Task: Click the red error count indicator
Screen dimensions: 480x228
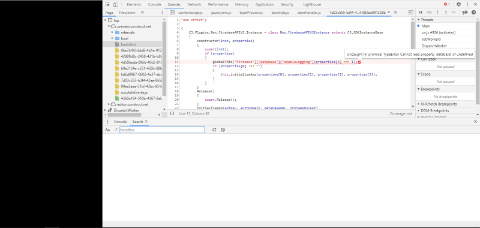Action: (x=447, y=4)
